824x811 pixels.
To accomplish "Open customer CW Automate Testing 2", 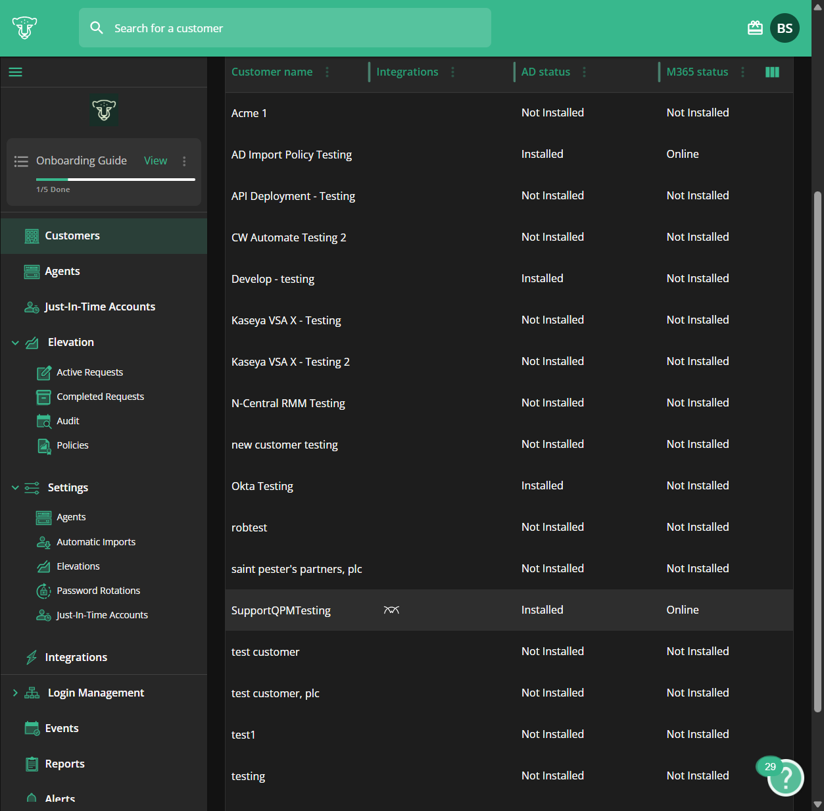I will (x=289, y=237).
